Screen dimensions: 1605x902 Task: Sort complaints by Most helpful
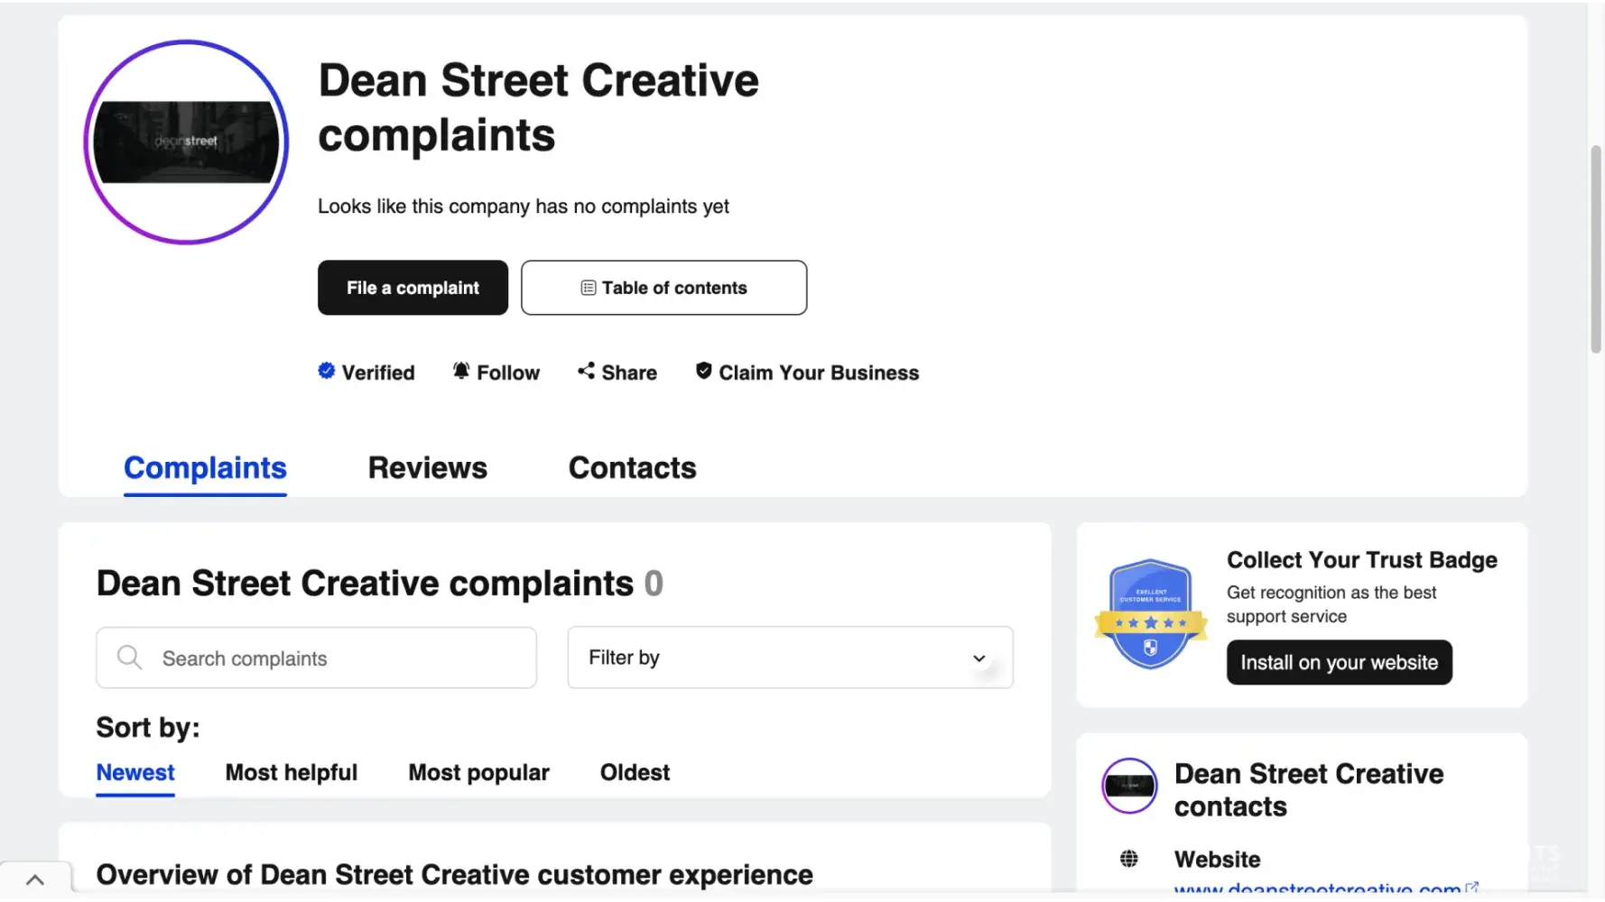click(291, 773)
